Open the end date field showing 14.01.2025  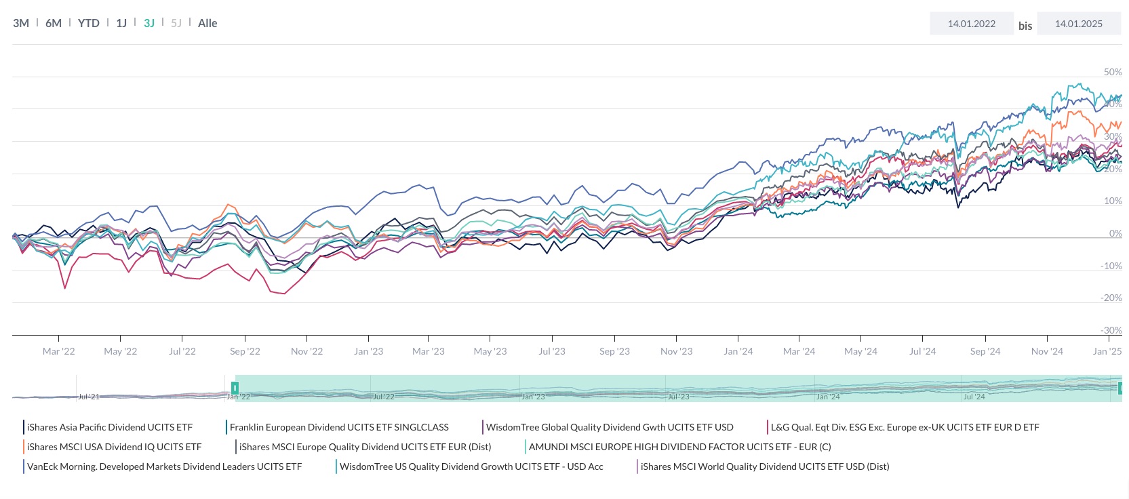tap(1079, 23)
